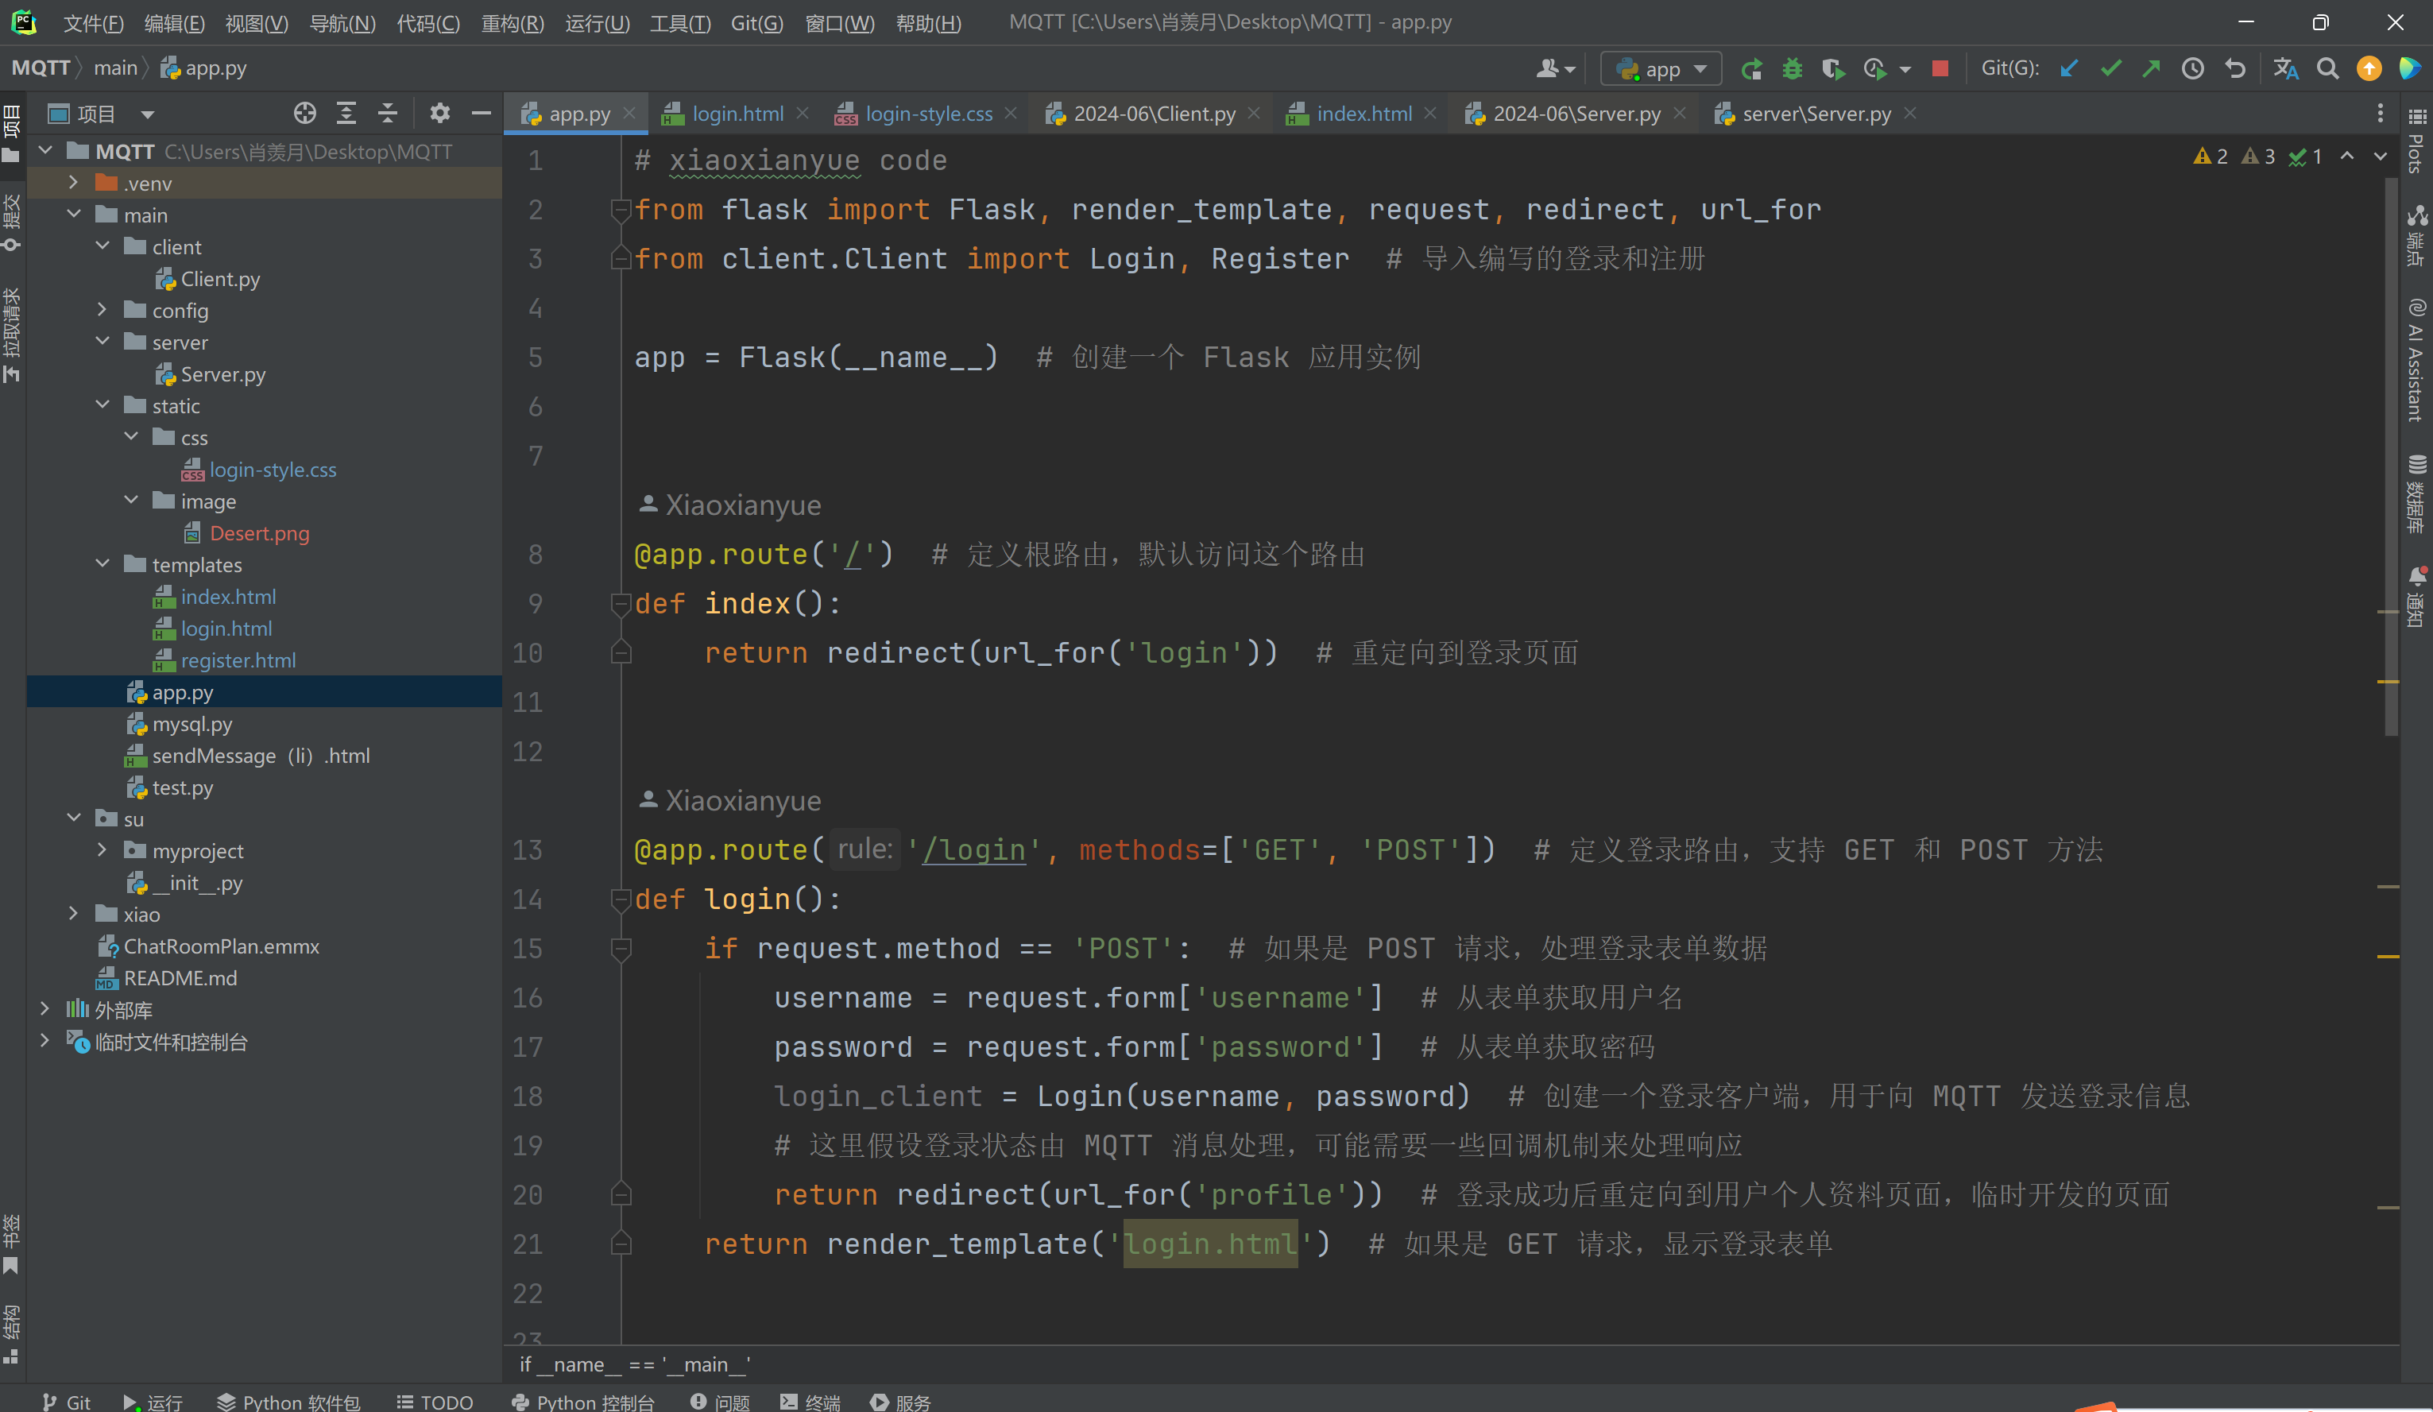The image size is (2433, 1412).
Task: Click the search icon in top toolbar
Action: click(x=2327, y=68)
